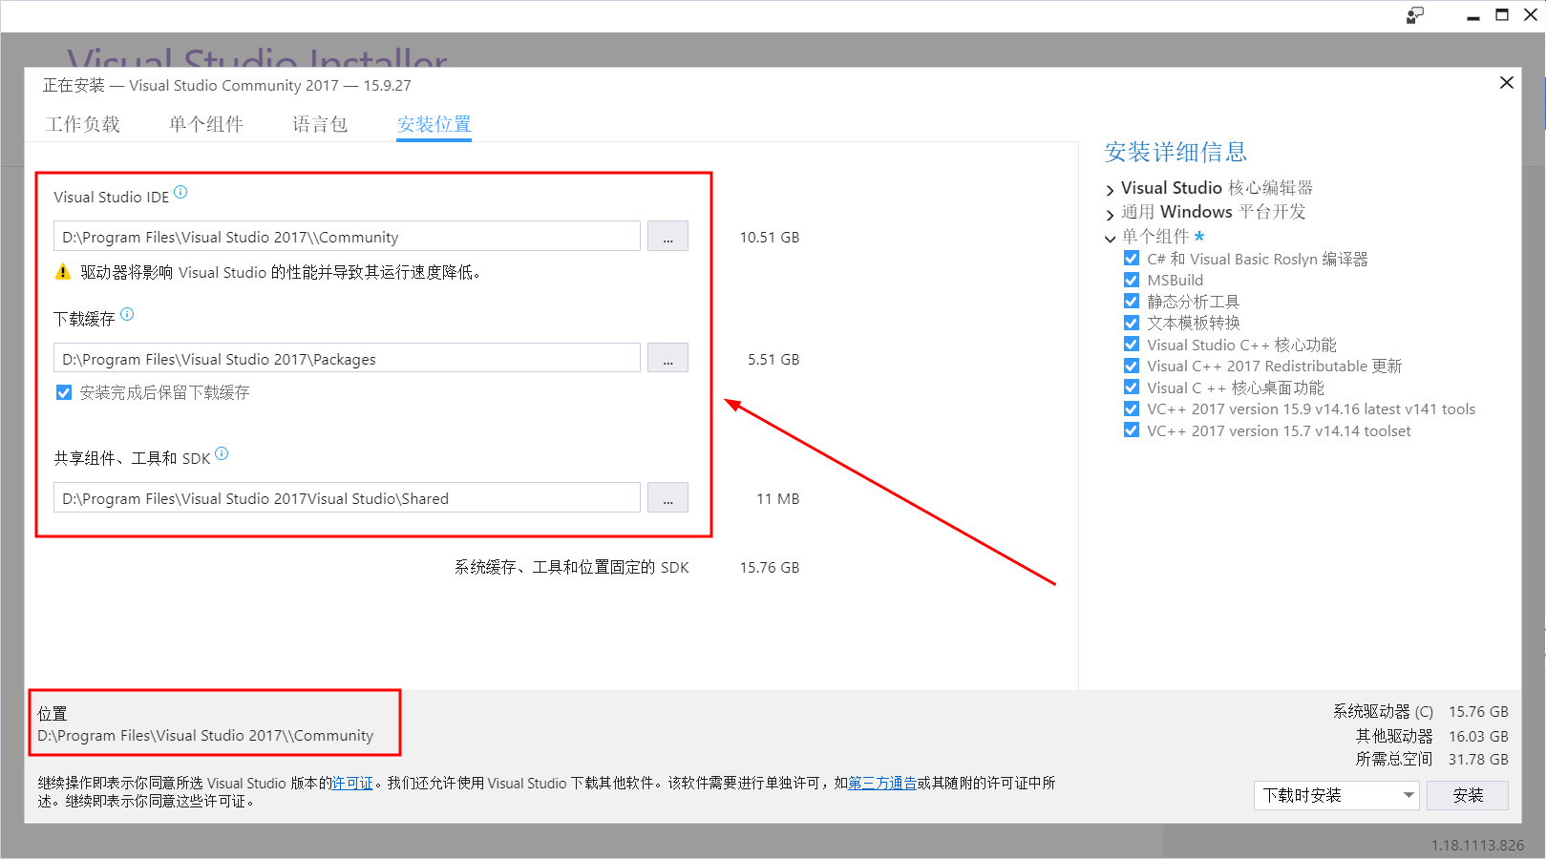
Task: Open the feedback icon in title bar
Action: (x=1415, y=15)
